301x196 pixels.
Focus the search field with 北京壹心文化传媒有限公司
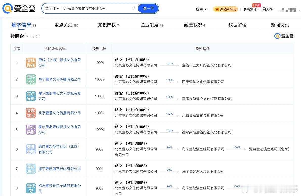click(97, 8)
